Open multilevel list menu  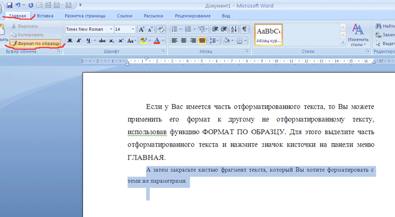[x=203, y=29]
